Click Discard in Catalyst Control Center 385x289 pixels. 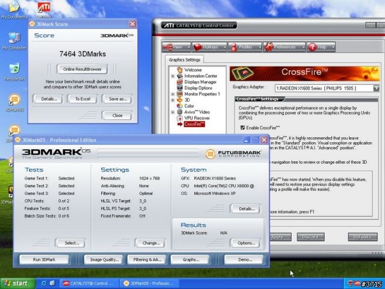pos(310,237)
